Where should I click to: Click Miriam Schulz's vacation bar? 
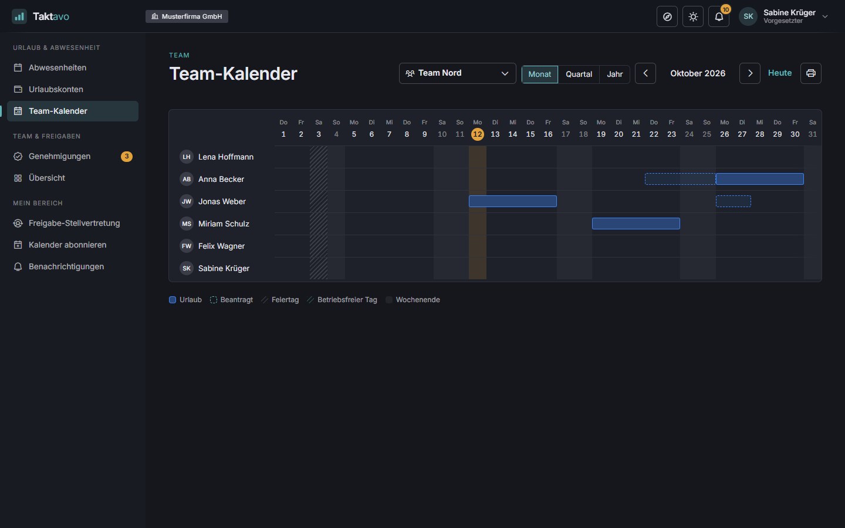coord(636,224)
